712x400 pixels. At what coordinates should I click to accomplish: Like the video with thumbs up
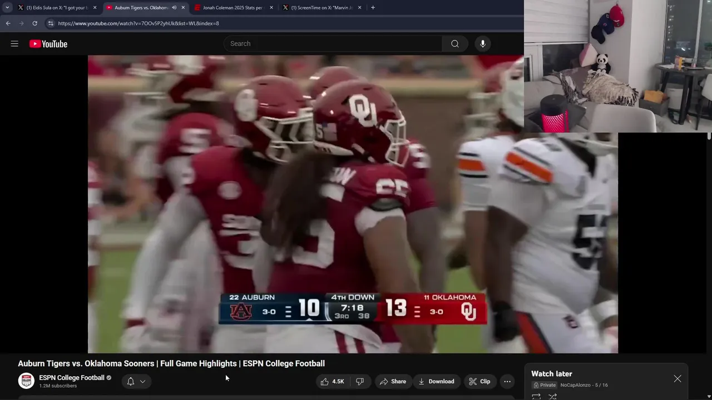point(332,382)
